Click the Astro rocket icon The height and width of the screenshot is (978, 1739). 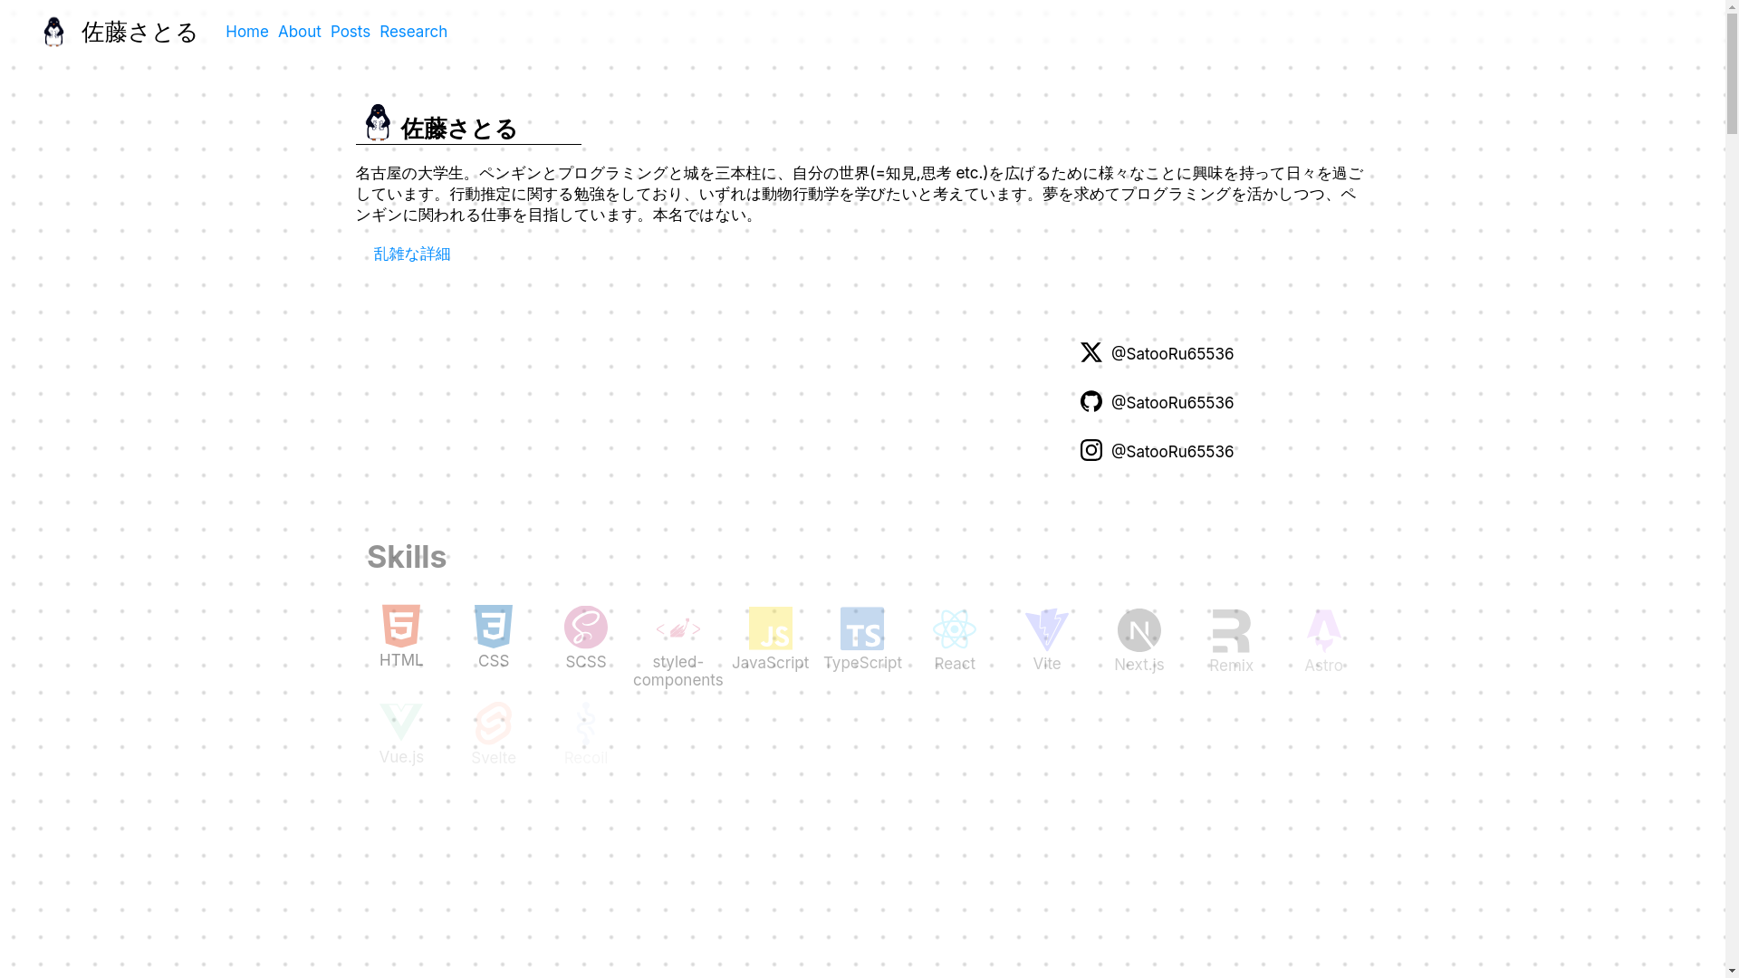tap(1323, 631)
